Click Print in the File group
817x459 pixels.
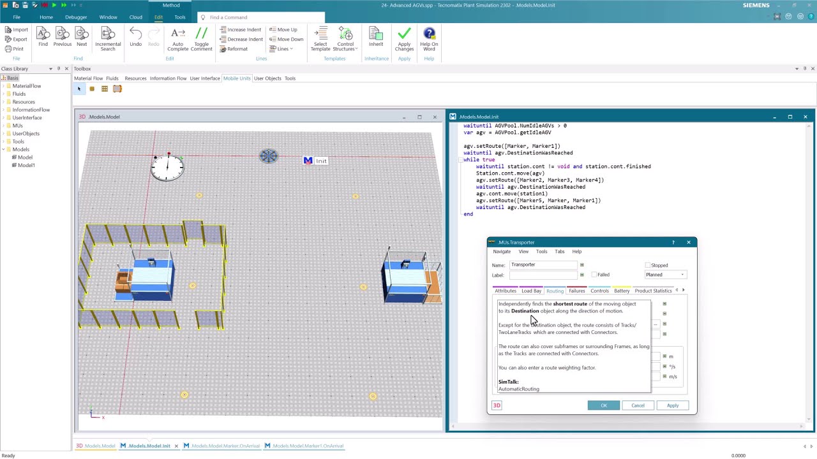coord(14,48)
